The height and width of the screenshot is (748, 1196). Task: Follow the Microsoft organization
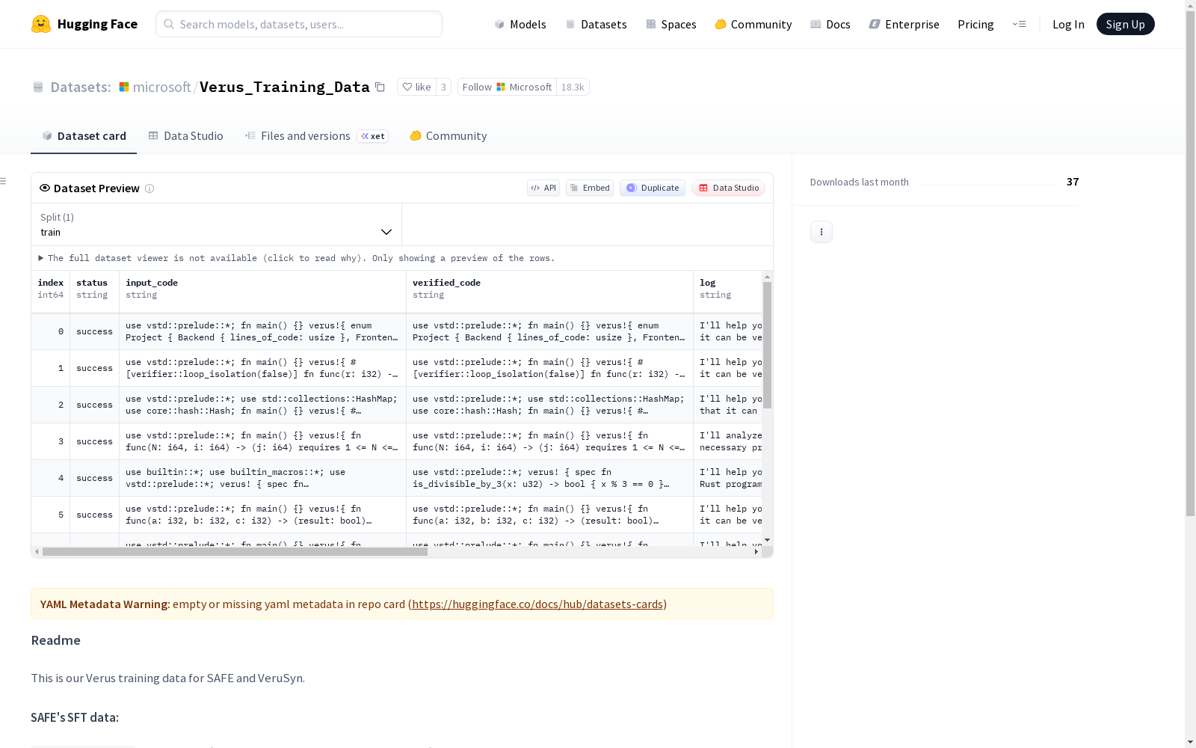507,87
